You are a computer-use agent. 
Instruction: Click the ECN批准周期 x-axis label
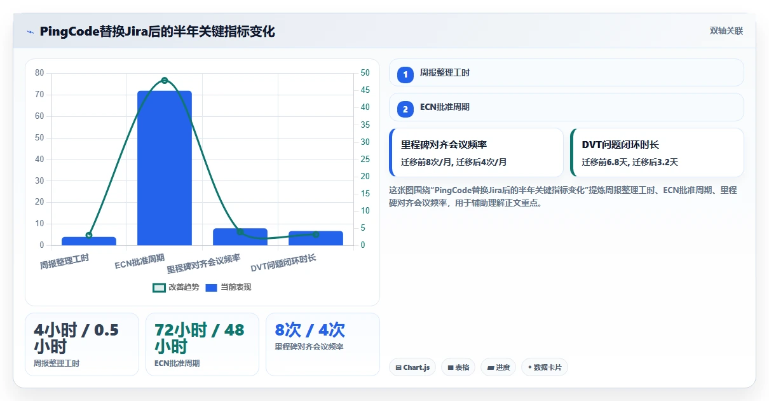click(140, 261)
